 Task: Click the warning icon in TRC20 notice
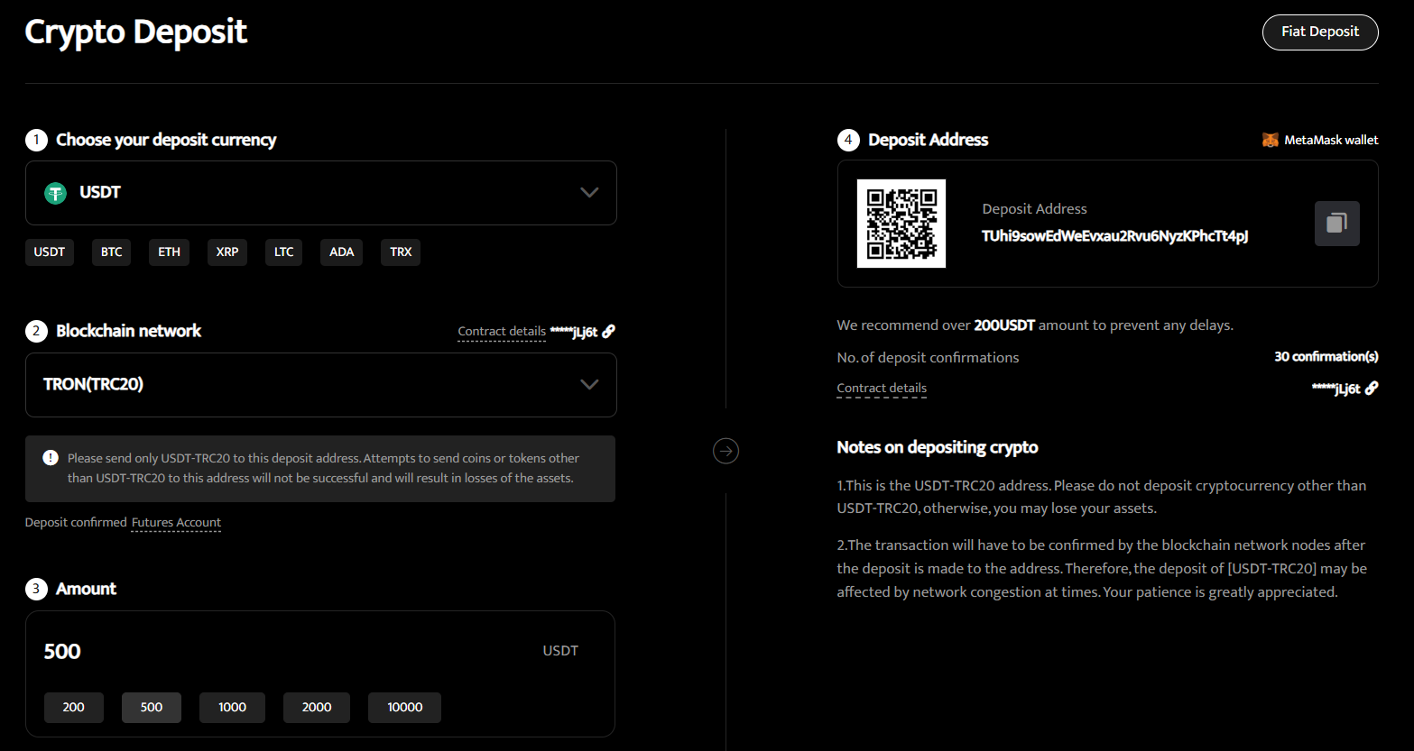coord(51,458)
